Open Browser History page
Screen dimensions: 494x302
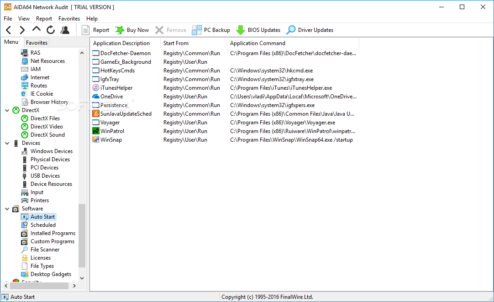(x=49, y=102)
